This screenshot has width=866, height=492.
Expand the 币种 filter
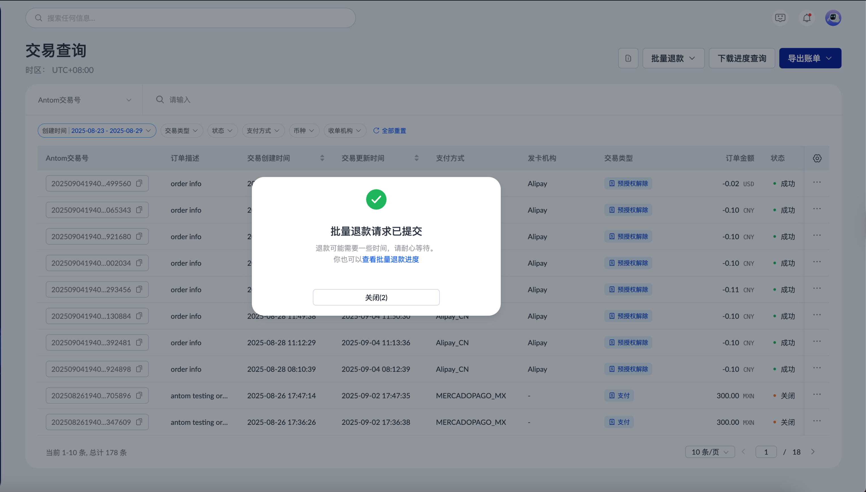[x=304, y=131]
